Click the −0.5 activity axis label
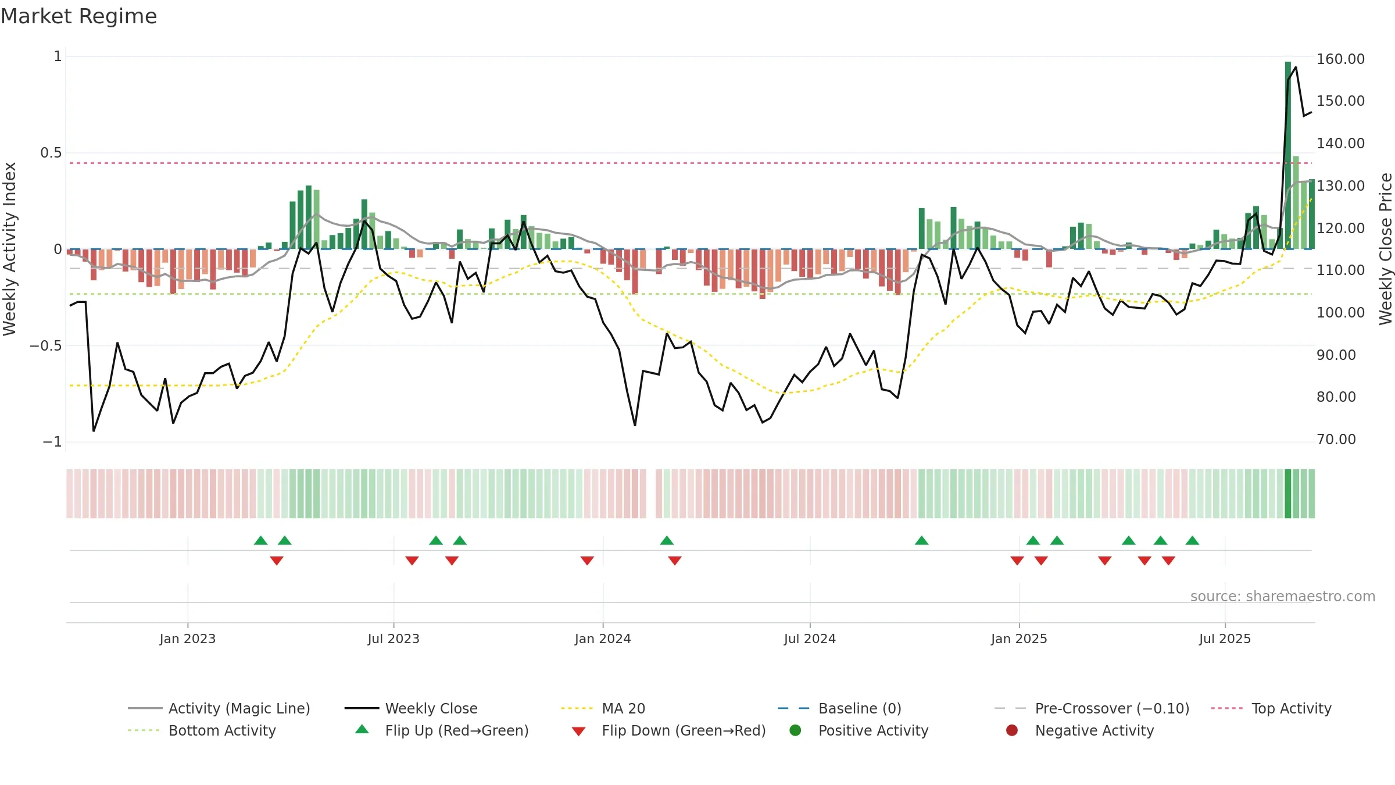This screenshot has height=785, width=1395. click(x=46, y=346)
